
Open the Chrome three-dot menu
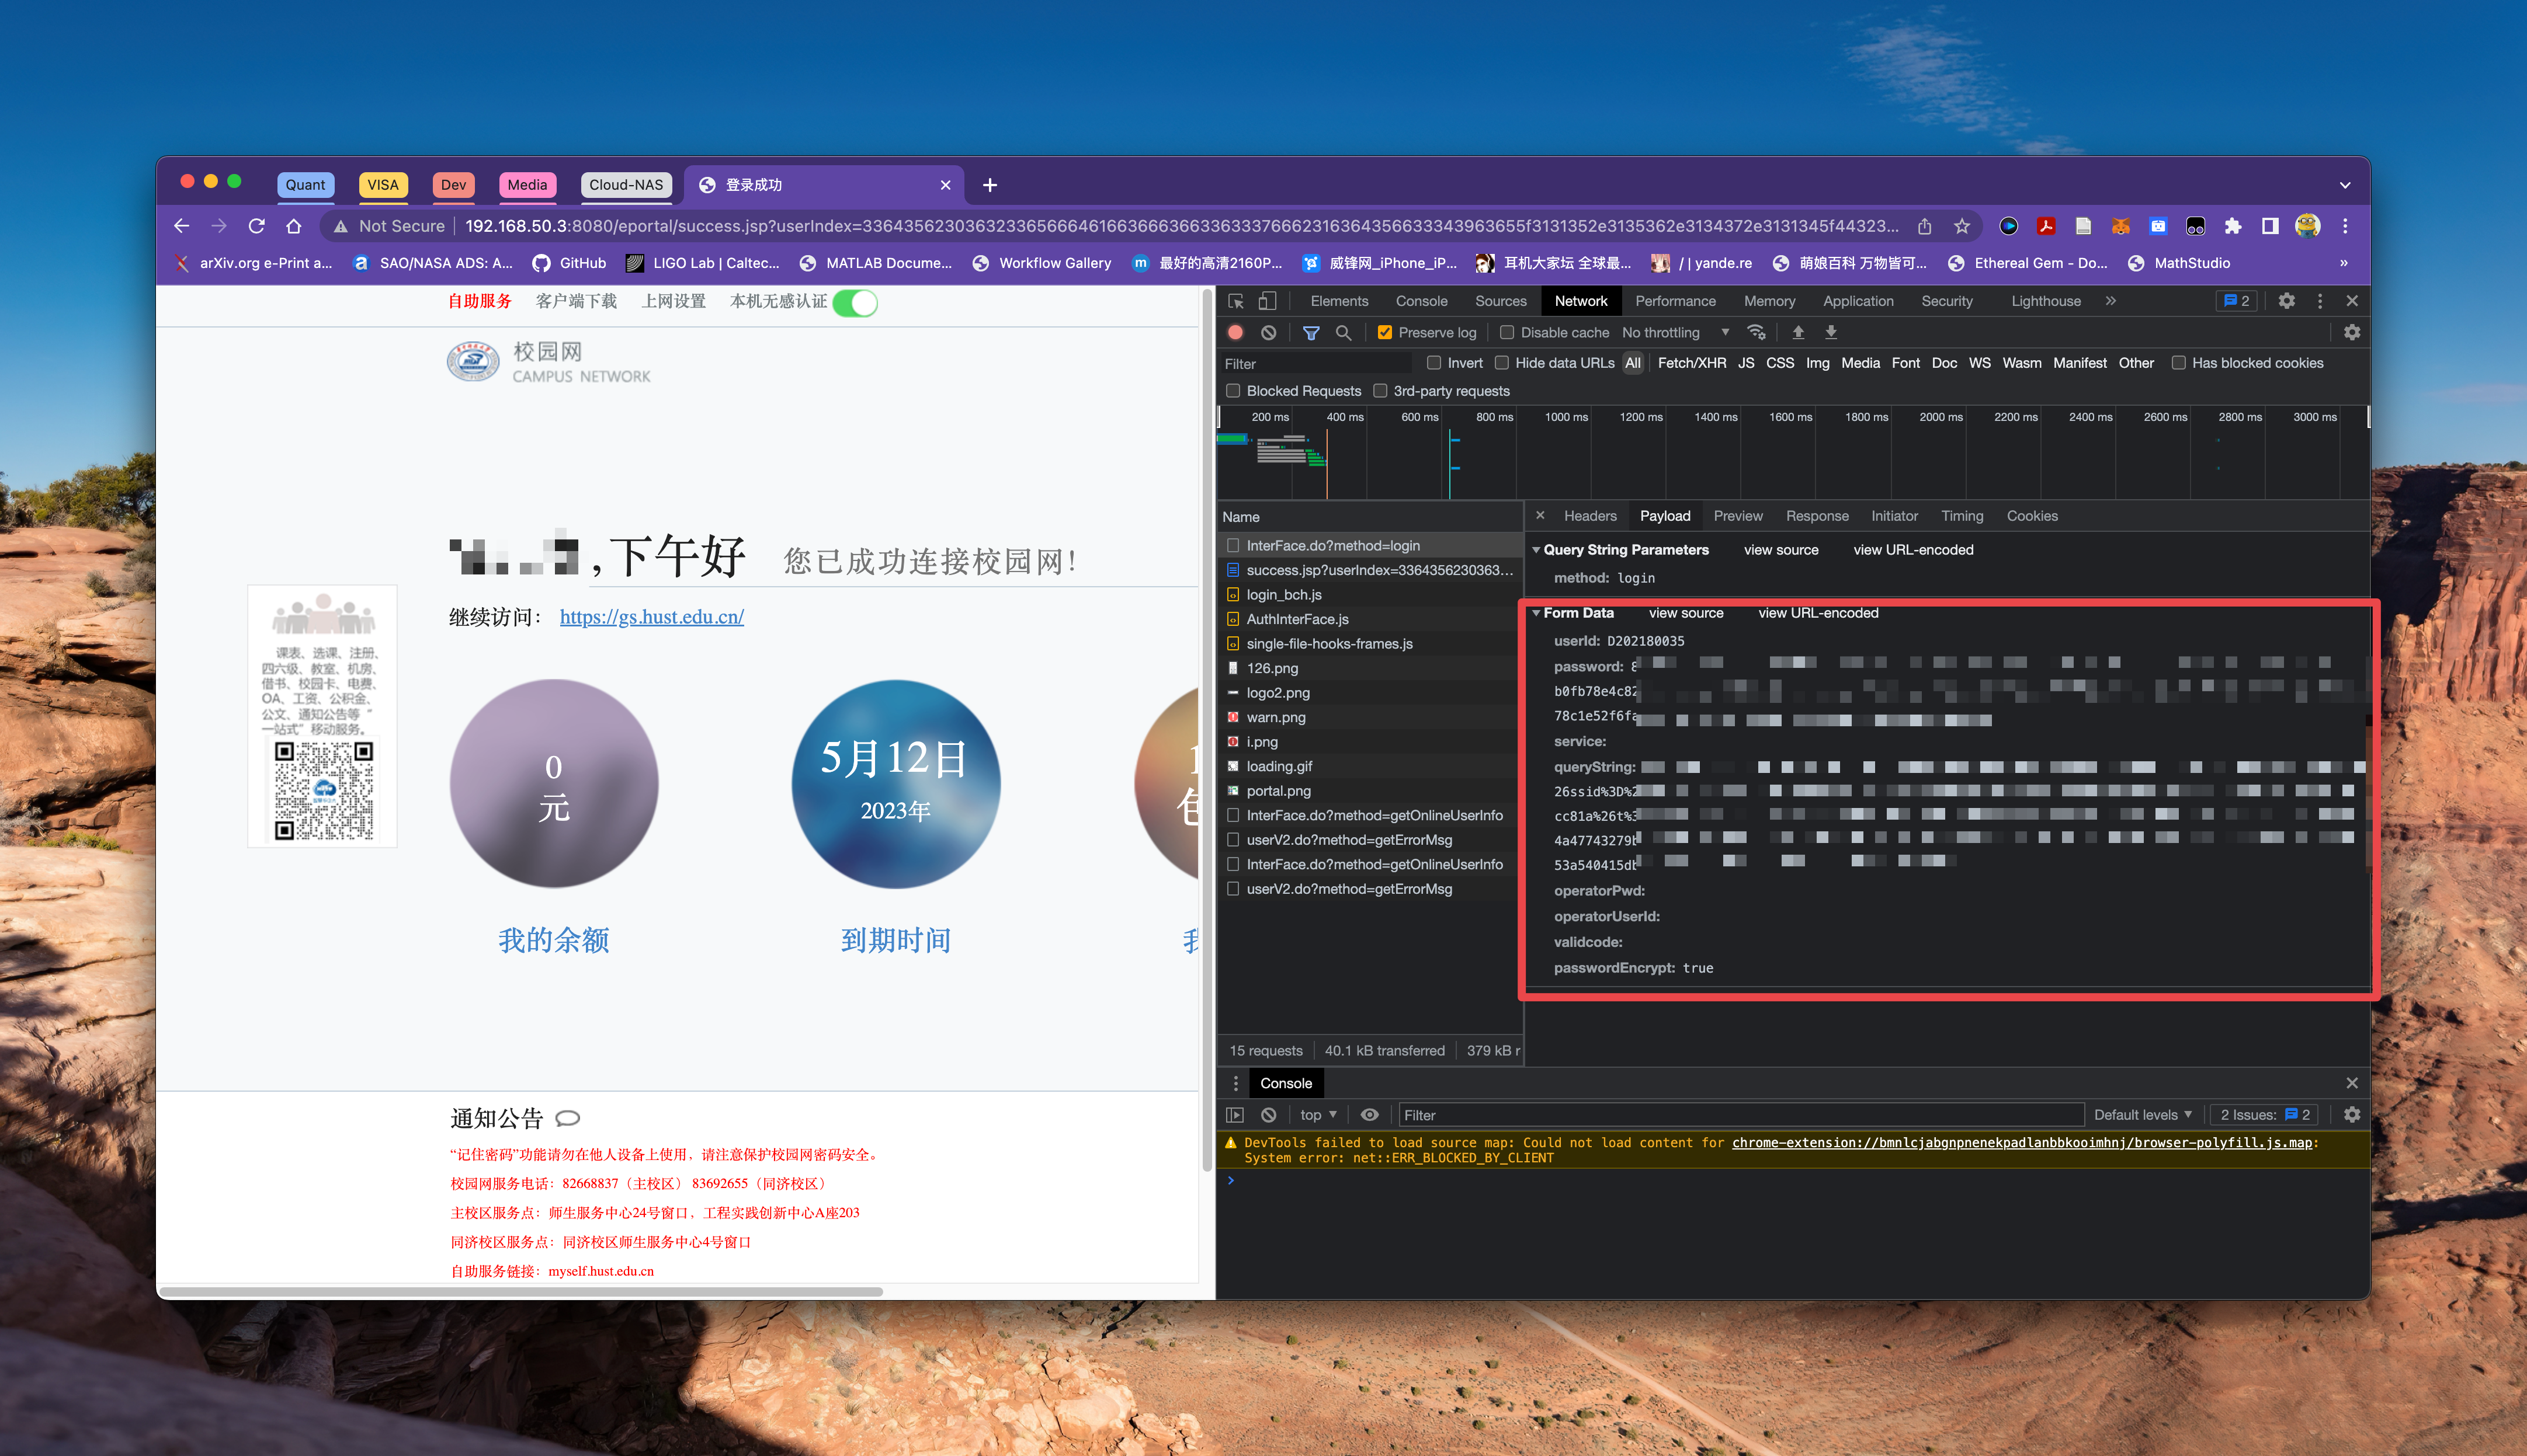point(2345,226)
